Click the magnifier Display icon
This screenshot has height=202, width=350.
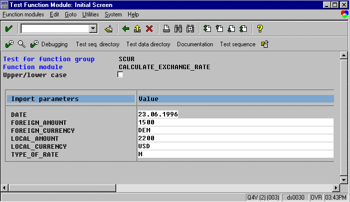(x=21, y=44)
